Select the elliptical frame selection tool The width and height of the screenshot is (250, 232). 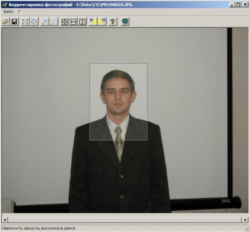[34, 21]
